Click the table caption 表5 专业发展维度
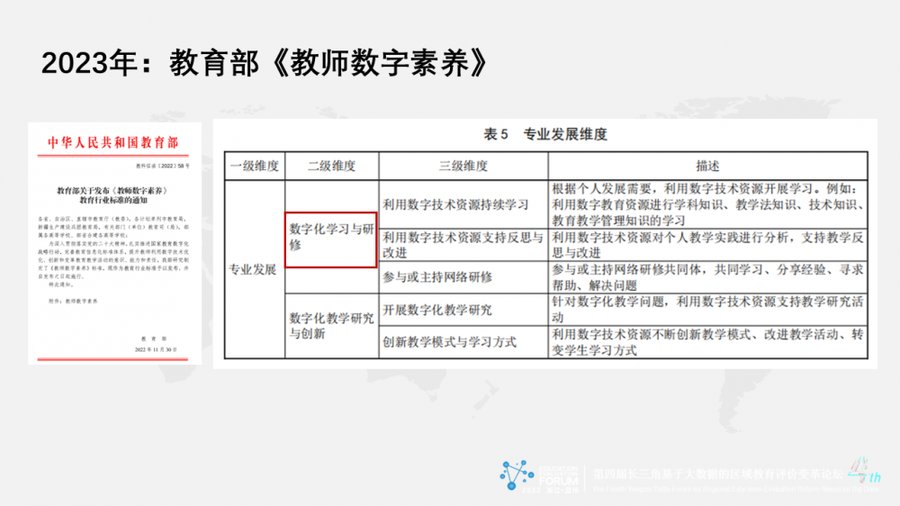This screenshot has height=506, width=900. (x=544, y=135)
